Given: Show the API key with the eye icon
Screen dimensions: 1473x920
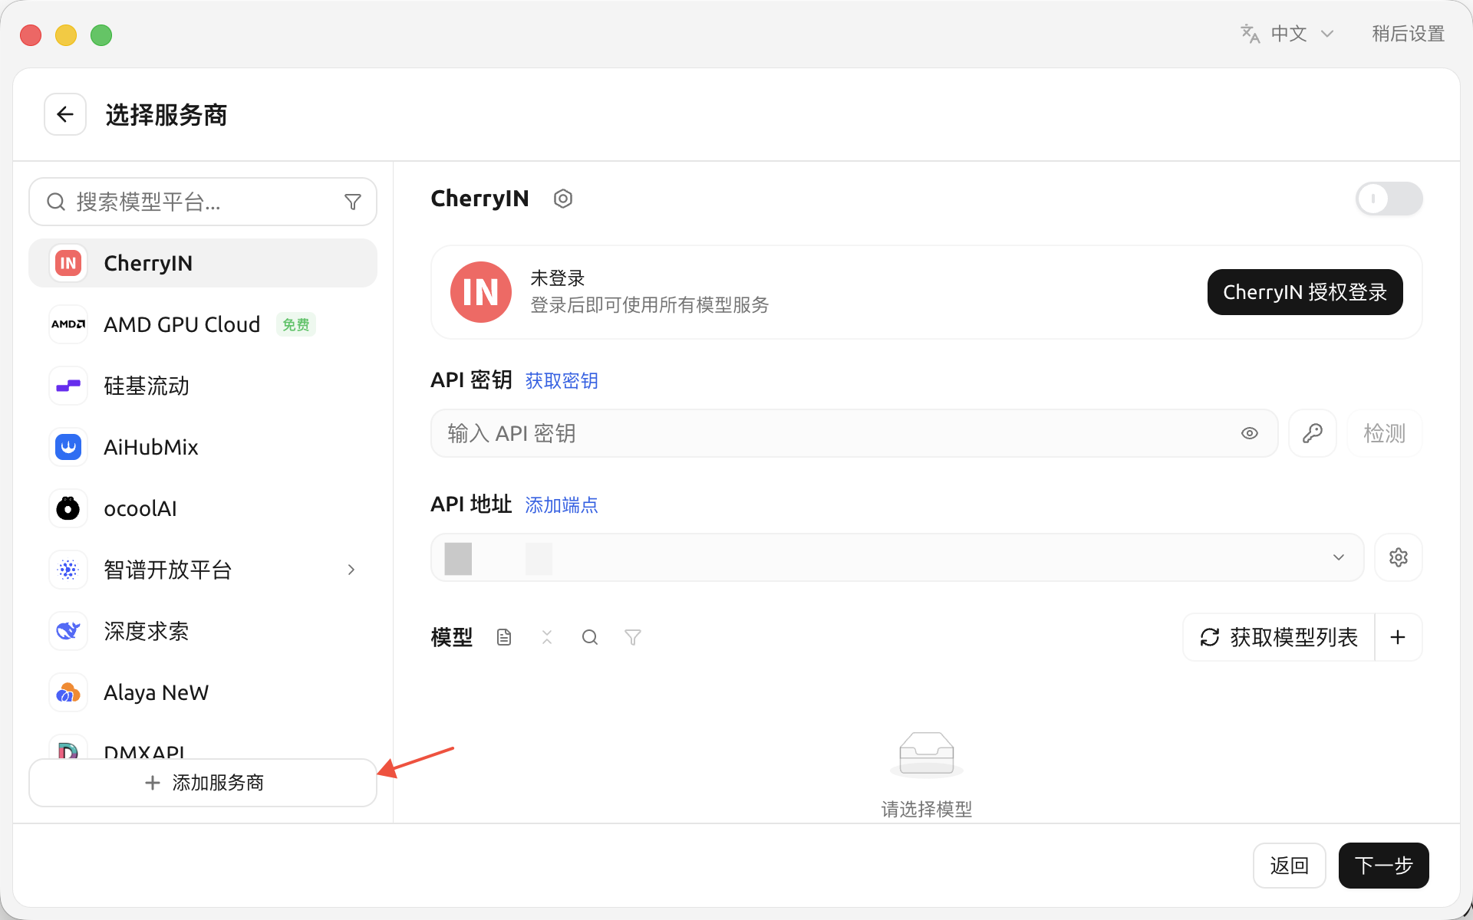Looking at the screenshot, I should pos(1250,433).
